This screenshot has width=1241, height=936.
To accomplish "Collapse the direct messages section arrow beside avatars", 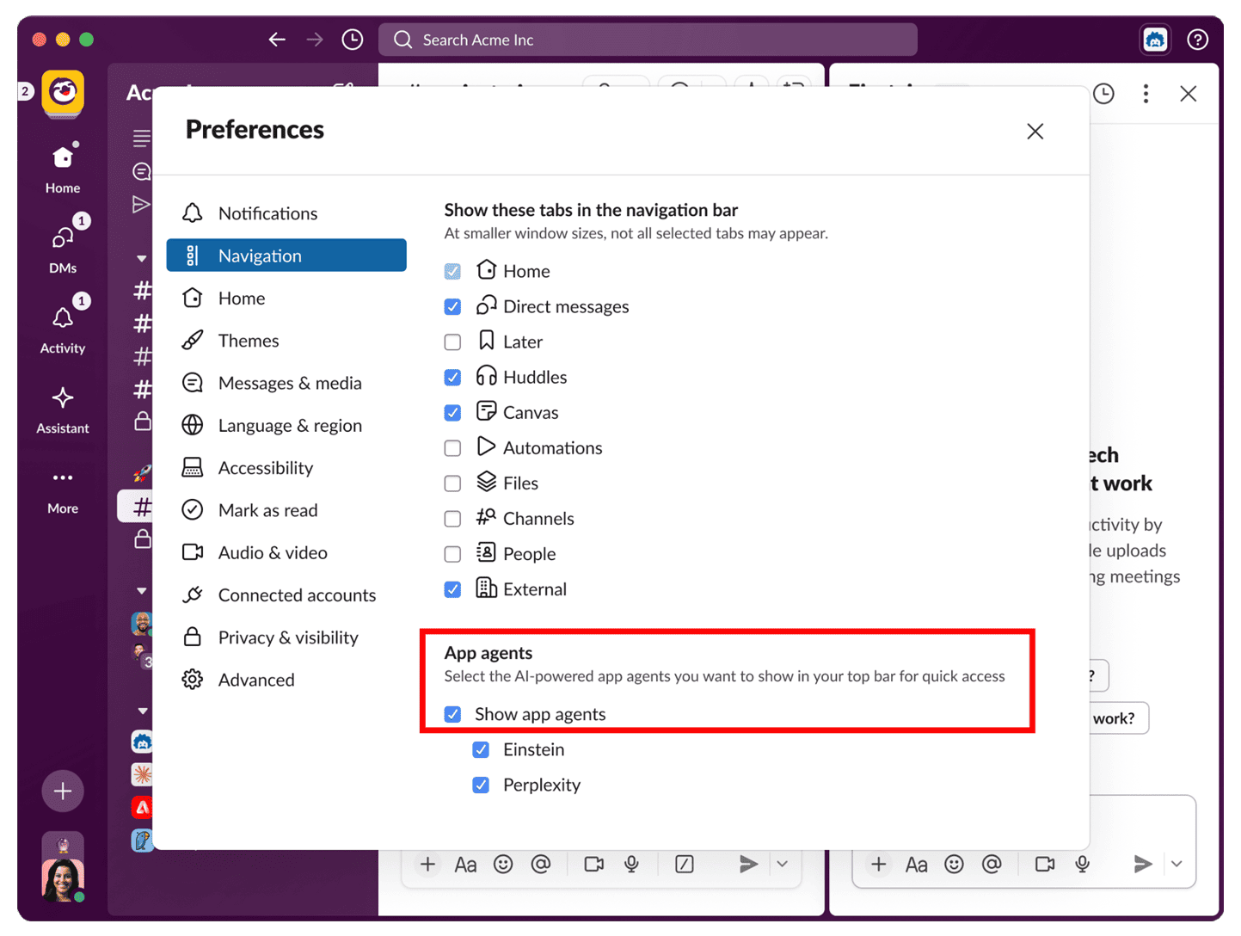I will click(142, 591).
